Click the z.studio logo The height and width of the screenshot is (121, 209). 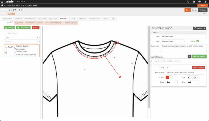(9, 2)
